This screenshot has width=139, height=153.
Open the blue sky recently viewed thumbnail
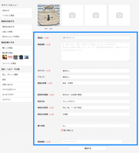[27, 57]
